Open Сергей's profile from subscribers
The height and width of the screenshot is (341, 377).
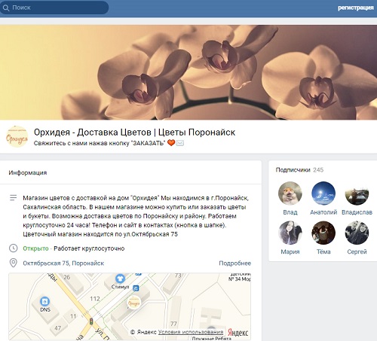click(357, 233)
